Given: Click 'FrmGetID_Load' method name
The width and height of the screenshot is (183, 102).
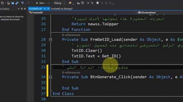Looking at the screenshot, I should click(x=106, y=40).
